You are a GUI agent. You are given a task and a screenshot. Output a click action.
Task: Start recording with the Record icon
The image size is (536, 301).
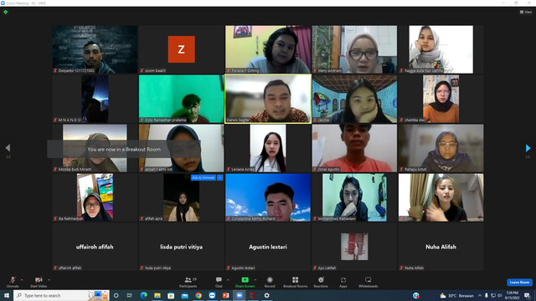[270, 282]
